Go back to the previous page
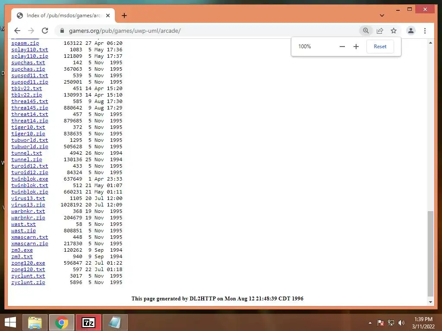Screen dimensions: 442x331 (17, 31)
